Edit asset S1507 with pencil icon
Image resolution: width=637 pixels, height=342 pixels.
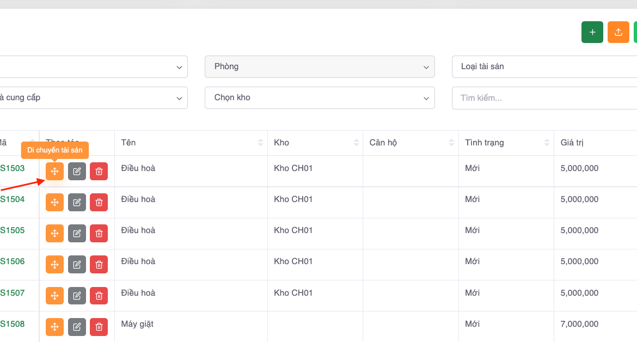click(x=77, y=296)
